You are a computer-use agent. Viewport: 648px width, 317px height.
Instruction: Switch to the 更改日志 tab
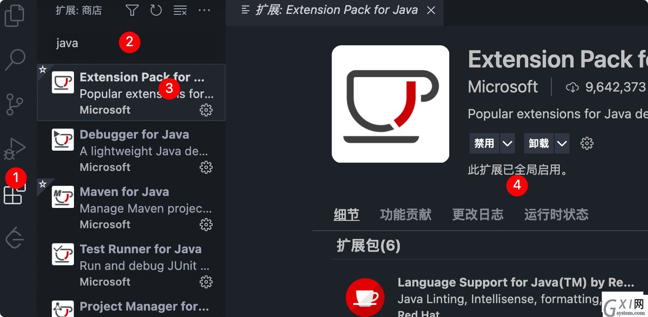pyautogui.click(x=478, y=214)
